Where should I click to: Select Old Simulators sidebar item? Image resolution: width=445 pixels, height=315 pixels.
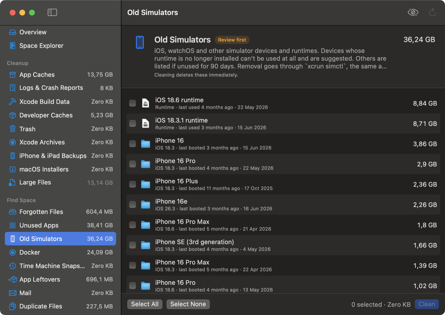tap(60, 239)
